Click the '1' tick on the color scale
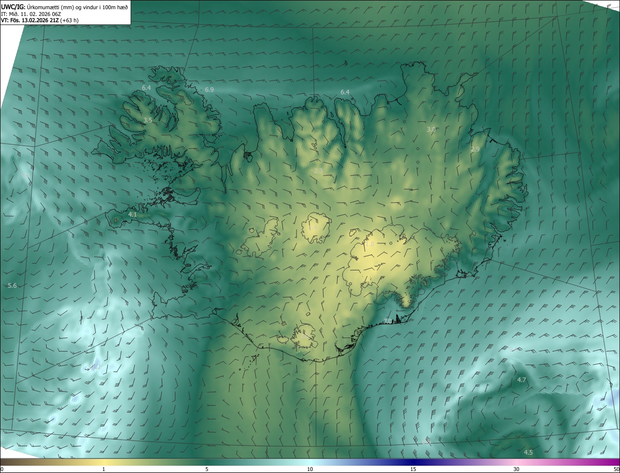Screen dimensions: 620x473 [104, 469]
